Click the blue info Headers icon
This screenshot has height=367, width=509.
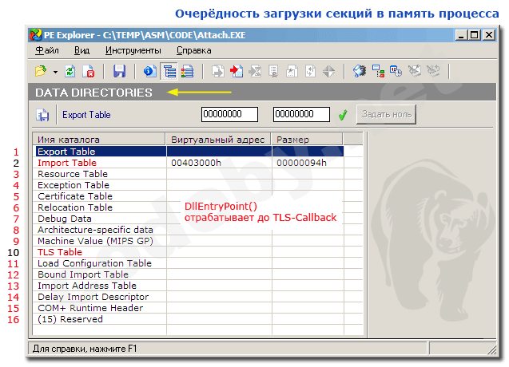click(x=149, y=71)
